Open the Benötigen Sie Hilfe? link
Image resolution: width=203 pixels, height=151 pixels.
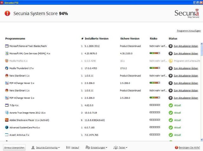point(189,148)
